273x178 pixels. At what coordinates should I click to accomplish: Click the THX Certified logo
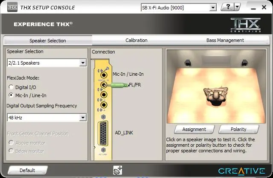coord(246,25)
